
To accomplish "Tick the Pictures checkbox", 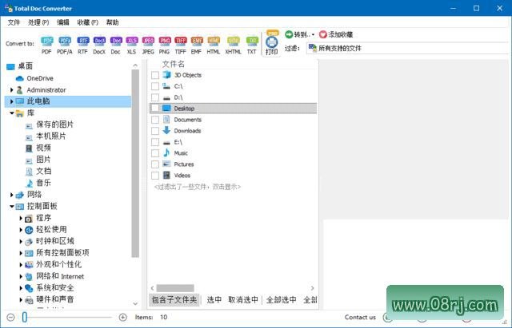I will [155, 164].
